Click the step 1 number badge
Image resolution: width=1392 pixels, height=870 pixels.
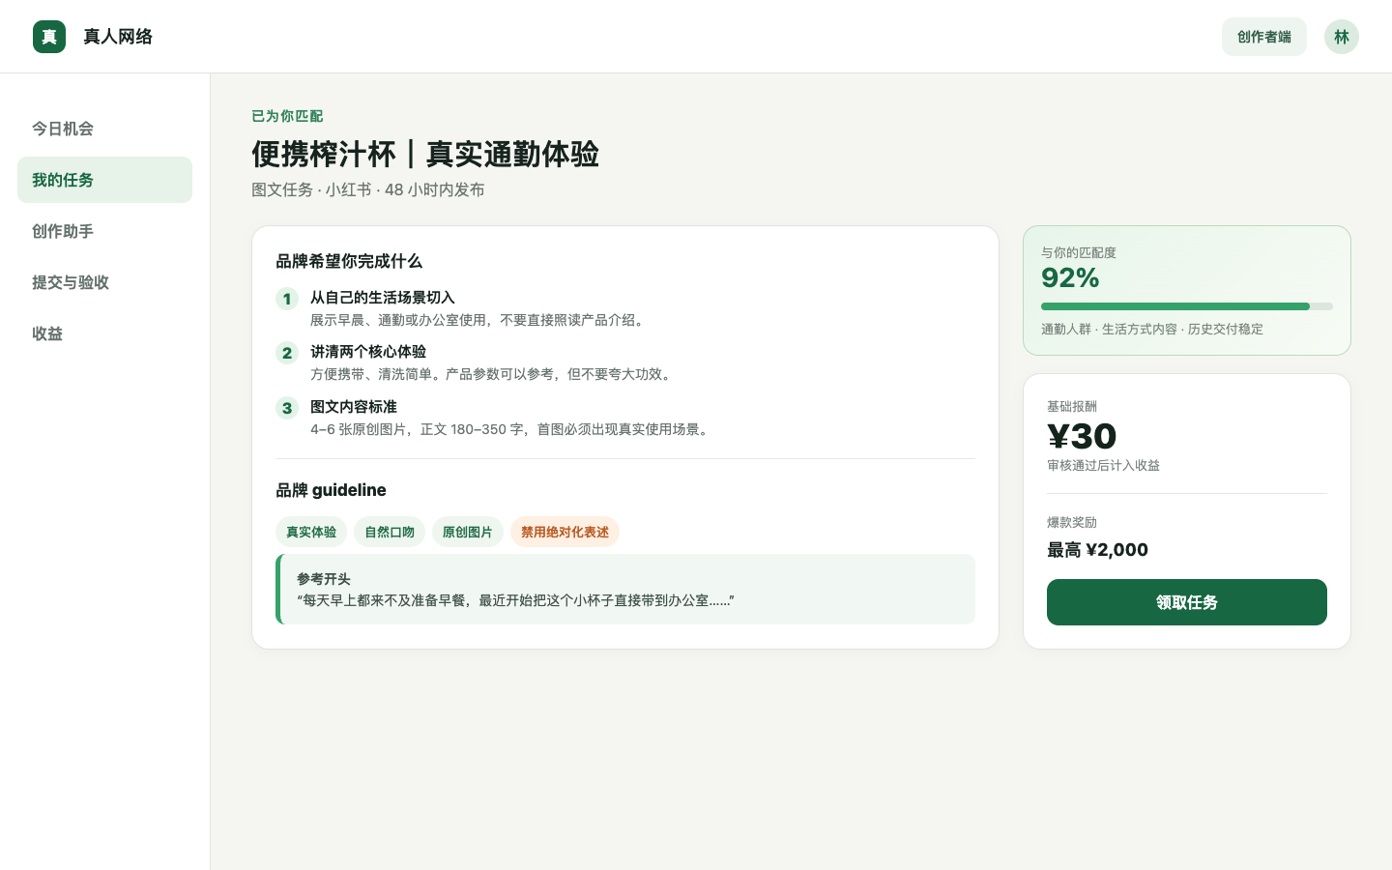287,299
